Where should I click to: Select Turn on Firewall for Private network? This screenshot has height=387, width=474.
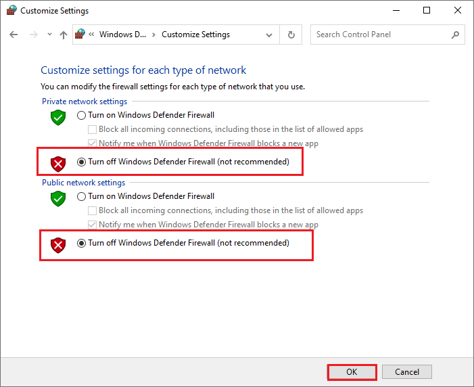81,115
